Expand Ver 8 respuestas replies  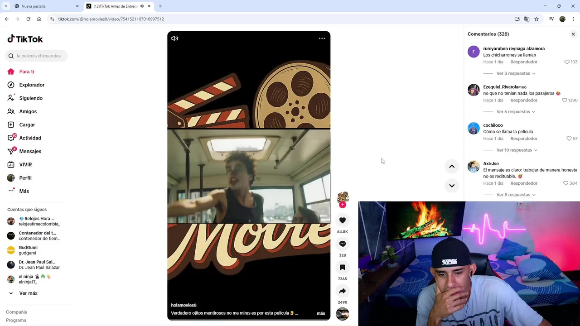[516, 195]
